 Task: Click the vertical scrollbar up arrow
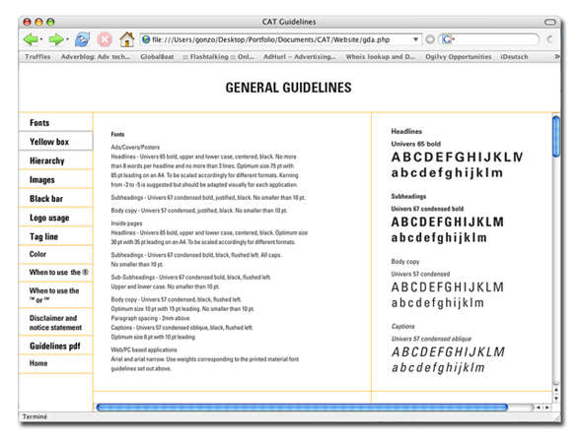coord(556,390)
